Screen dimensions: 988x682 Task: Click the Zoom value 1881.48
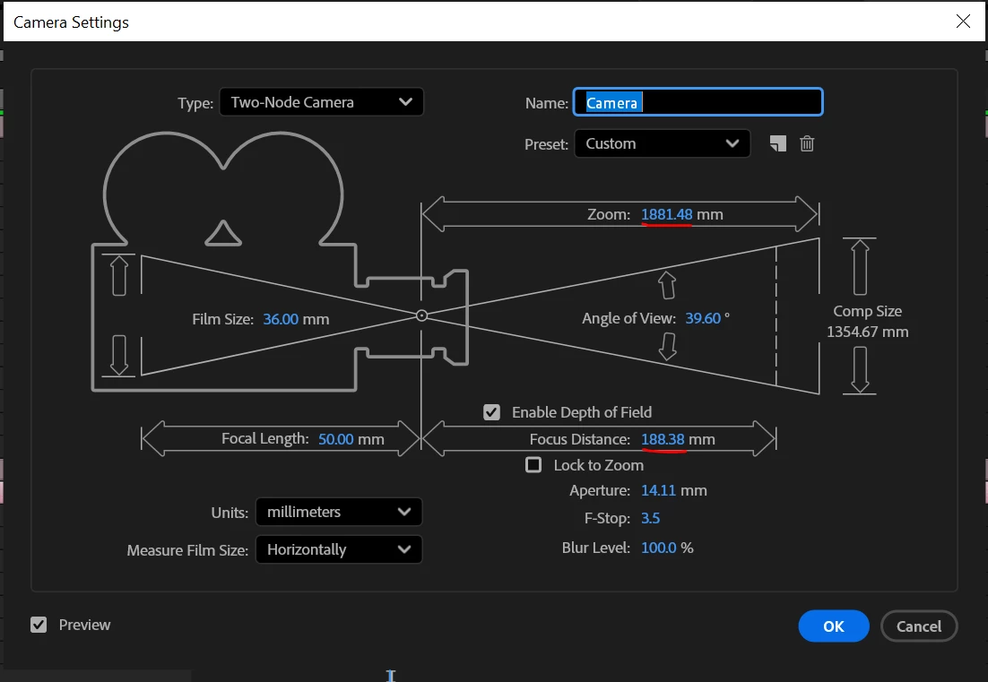point(667,214)
